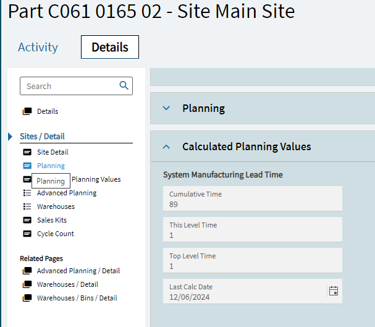
Task: Open the Planning navigation link
Action: click(x=51, y=166)
